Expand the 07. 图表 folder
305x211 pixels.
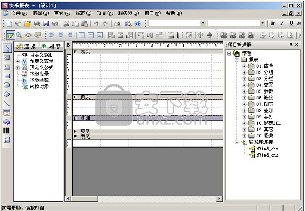pos(244,104)
